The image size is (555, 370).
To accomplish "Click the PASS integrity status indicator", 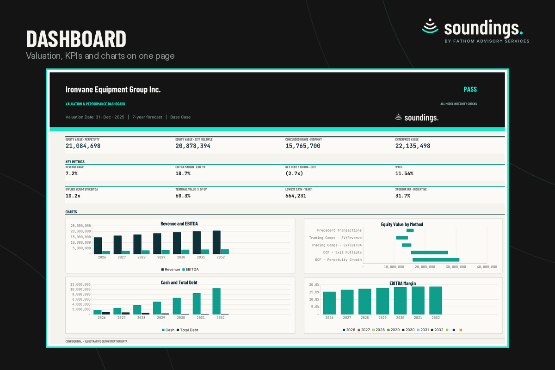I will [470, 89].
